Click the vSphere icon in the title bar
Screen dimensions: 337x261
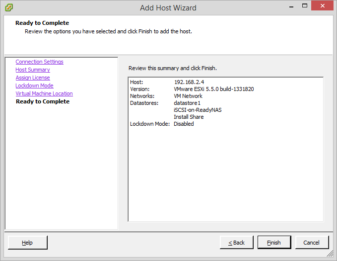9,7
